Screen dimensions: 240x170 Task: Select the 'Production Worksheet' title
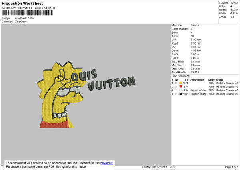pos(22,3)
